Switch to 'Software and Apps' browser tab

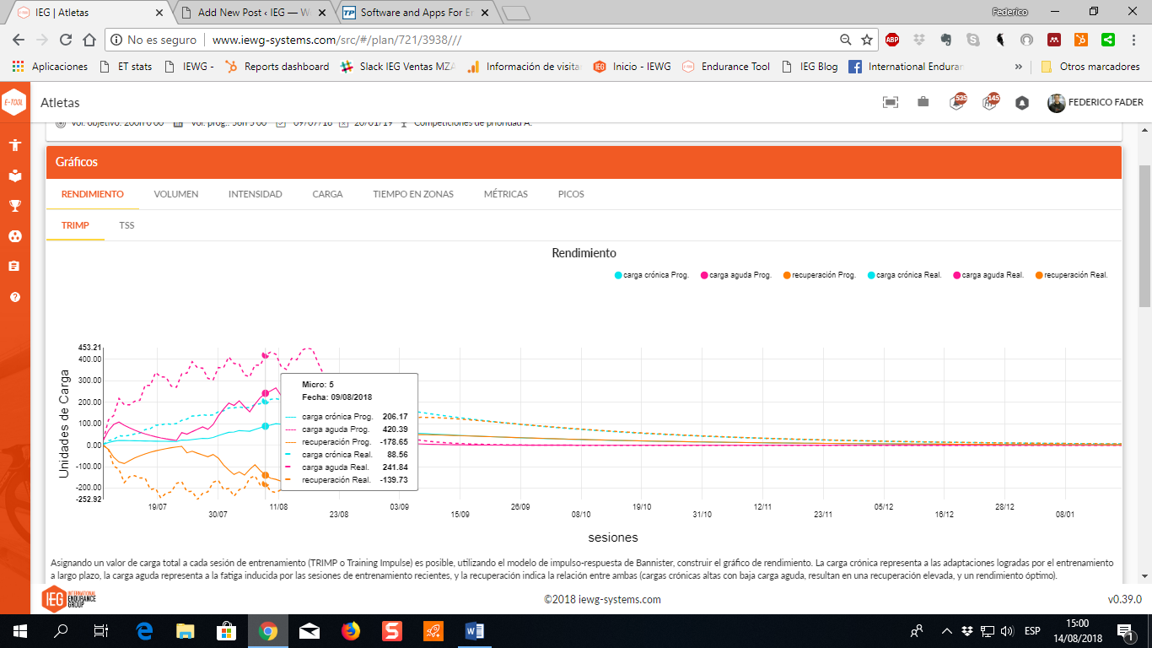tap(415, 13)
